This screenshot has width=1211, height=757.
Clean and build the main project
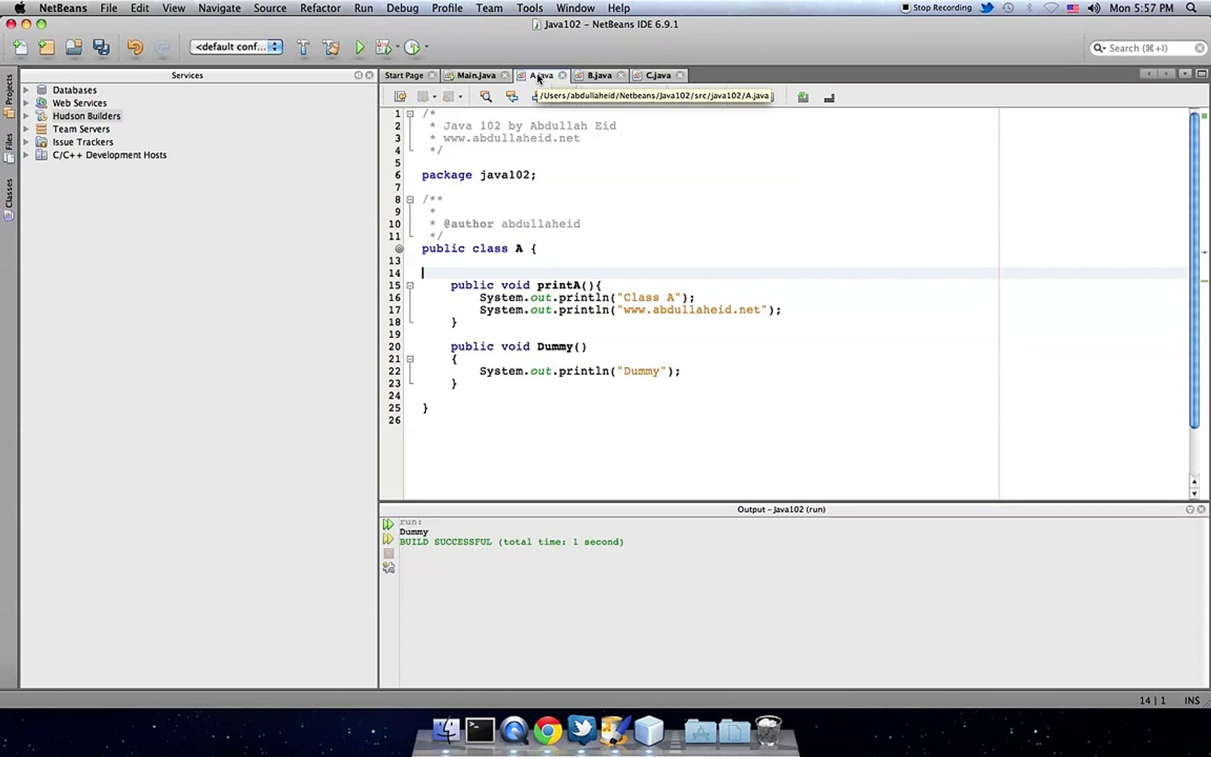(331, 47)
